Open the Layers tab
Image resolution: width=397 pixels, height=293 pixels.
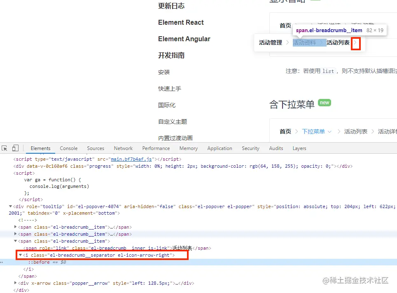click(x=299, y=148)
